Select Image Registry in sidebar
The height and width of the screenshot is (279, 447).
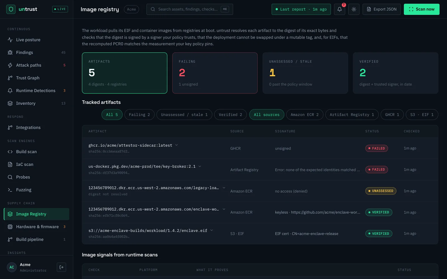tap(37, 214)
